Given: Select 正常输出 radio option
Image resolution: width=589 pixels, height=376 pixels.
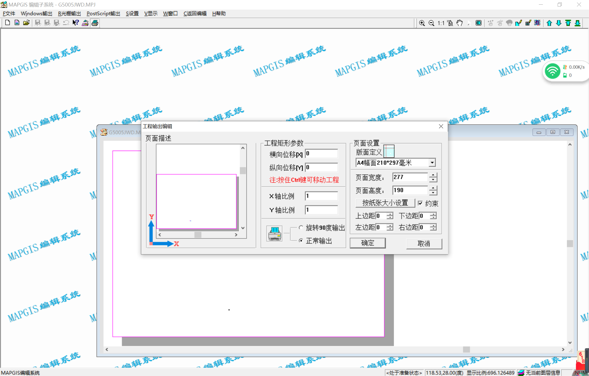Looking at the screenshot, I should point(301,240).
